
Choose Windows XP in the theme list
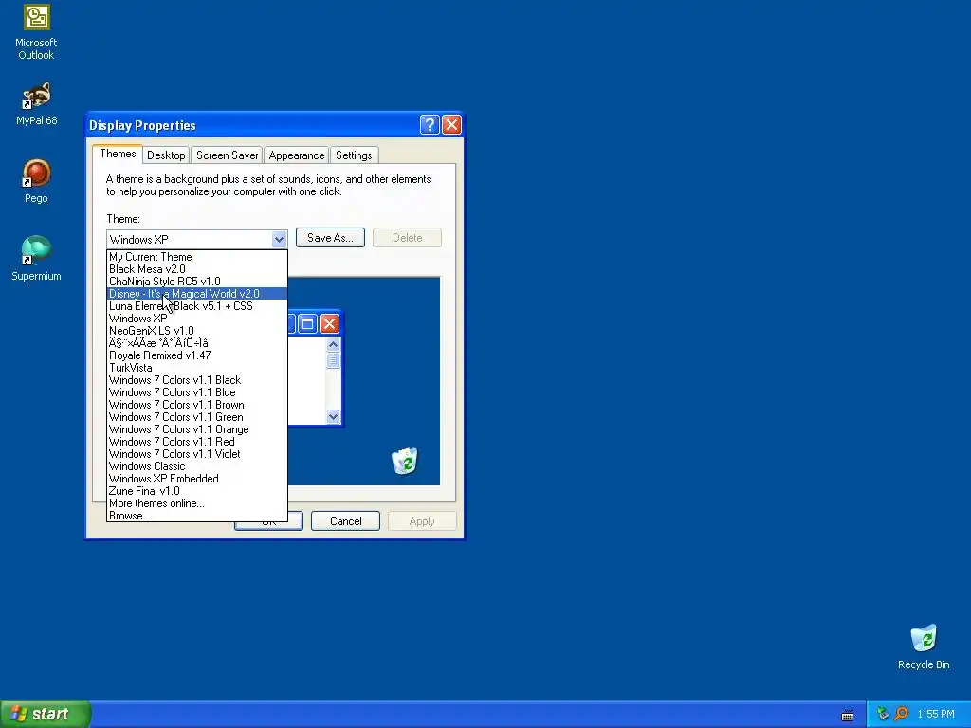(197, 318)
